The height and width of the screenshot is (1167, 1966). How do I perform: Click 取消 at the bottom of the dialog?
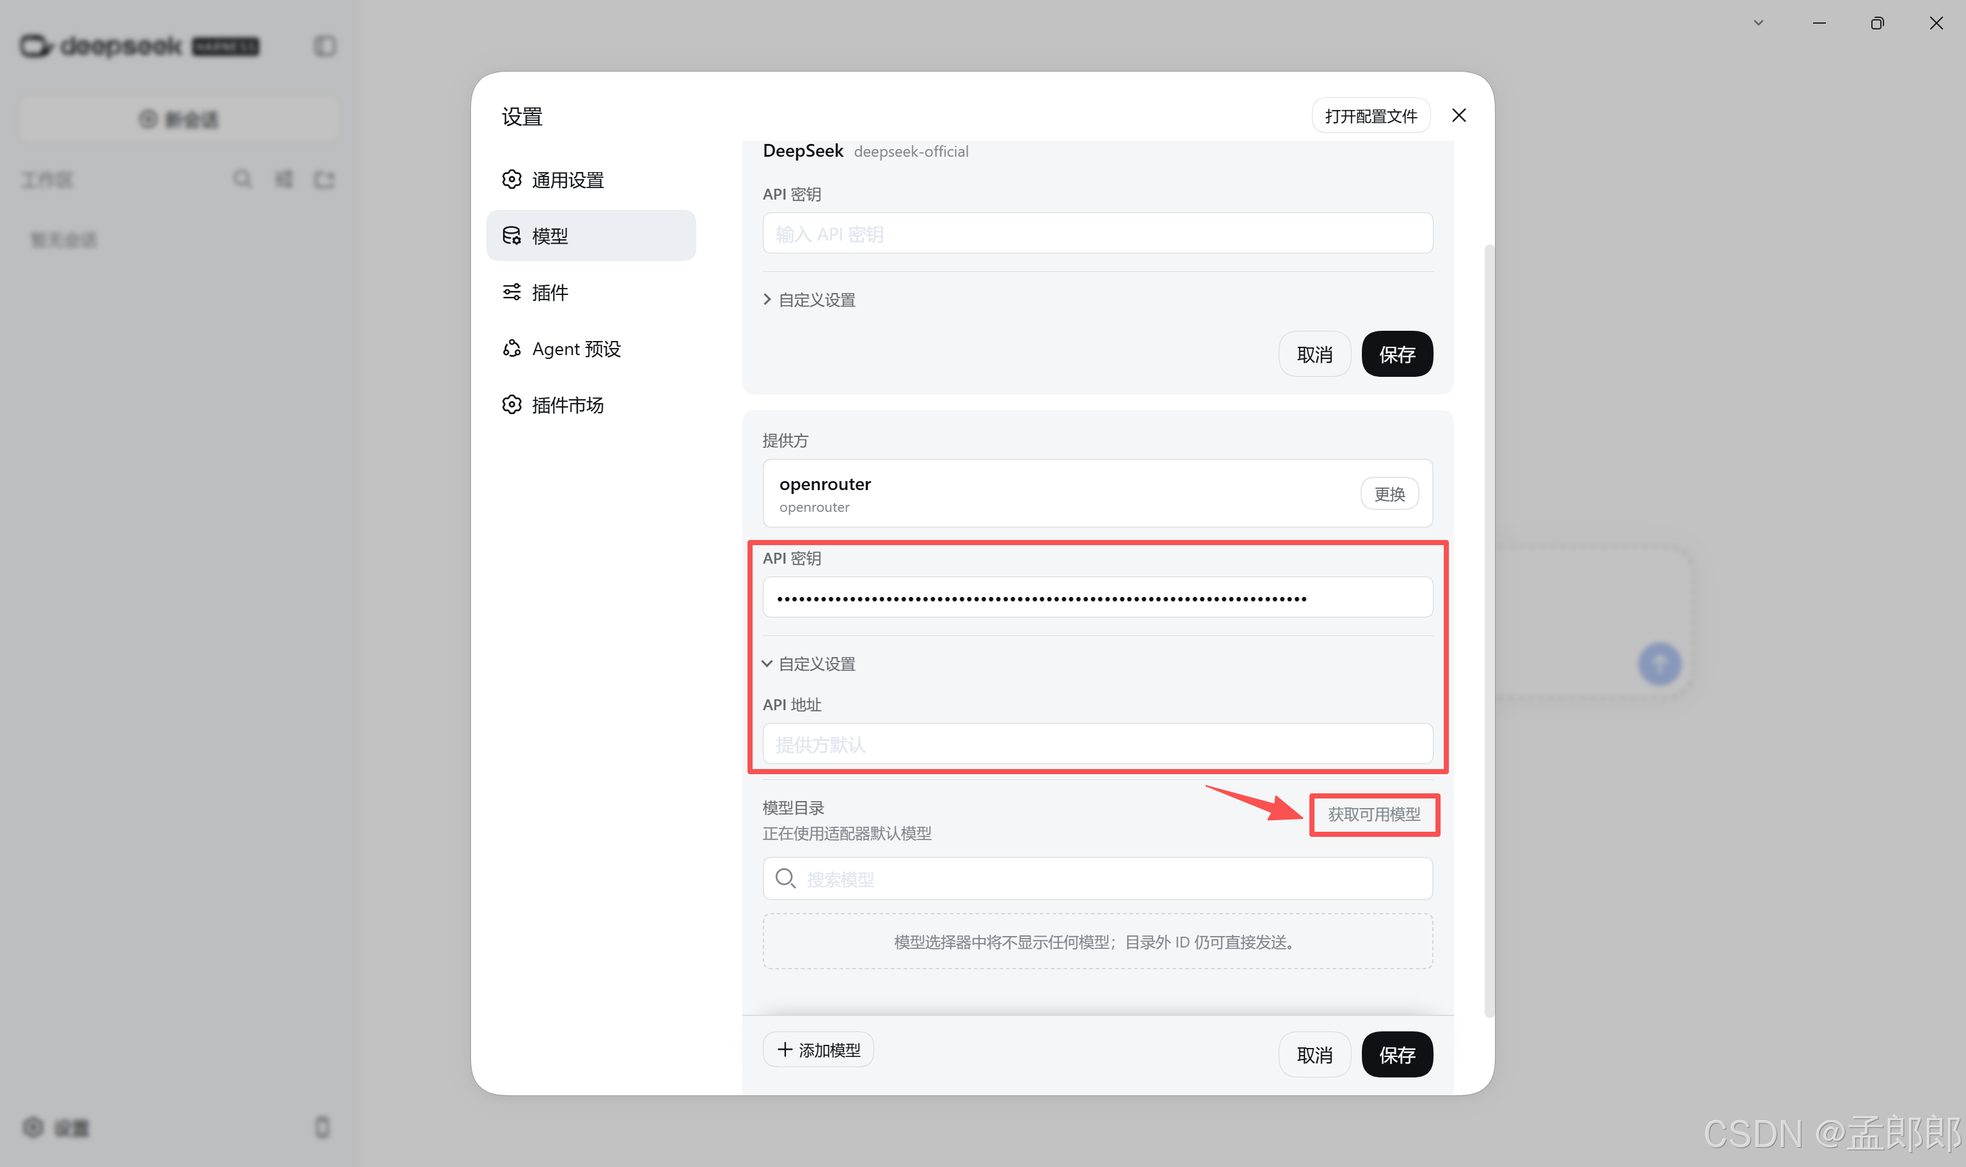(x=1314, y=1054)
